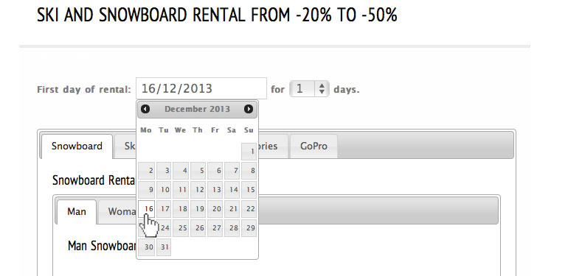Image resolution: width=568 pixels, height=276 pixels.
Task: Select December 8 in the datepicker
Action: point(249,171)
